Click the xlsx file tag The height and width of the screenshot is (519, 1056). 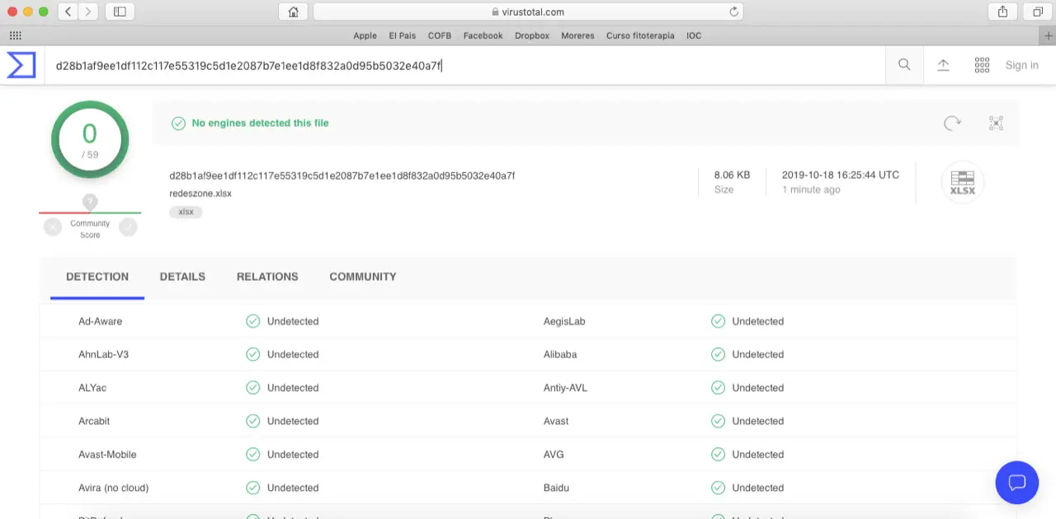[x=186, y=212]
